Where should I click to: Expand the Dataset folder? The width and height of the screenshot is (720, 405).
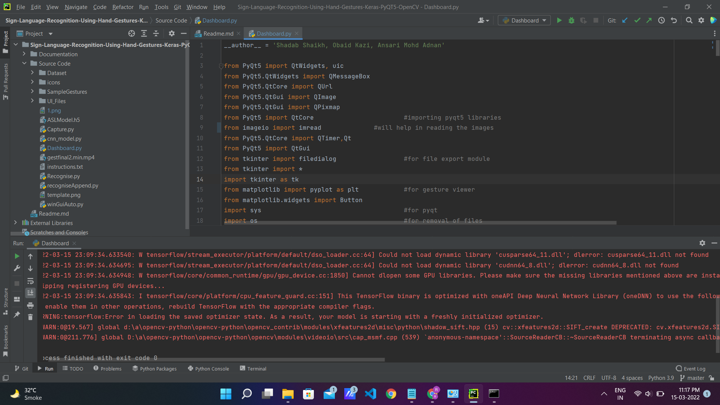coord(33,73)
